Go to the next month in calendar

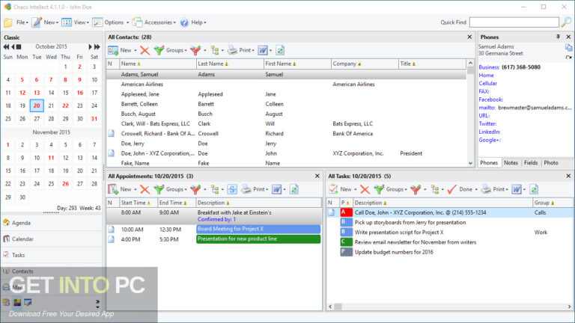point(90,47)
